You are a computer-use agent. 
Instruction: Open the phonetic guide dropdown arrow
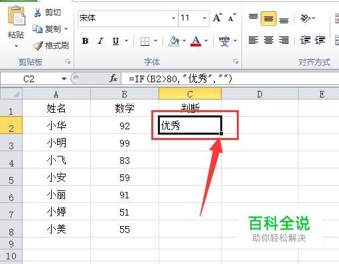(235, 41)
